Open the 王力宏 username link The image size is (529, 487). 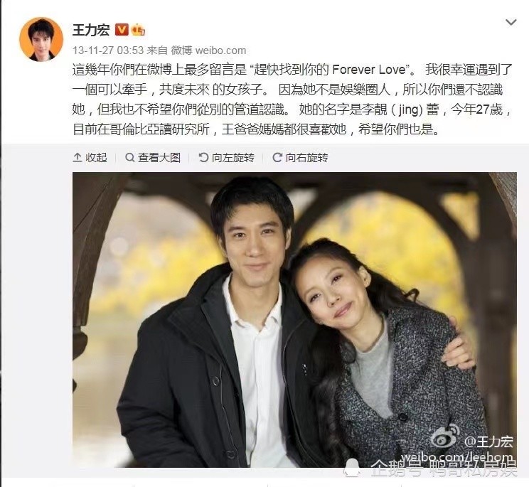91,30
